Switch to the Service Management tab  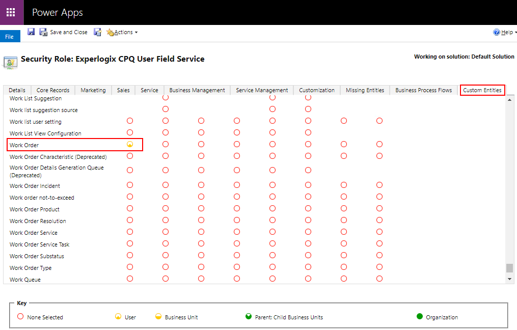pos(262,90)
